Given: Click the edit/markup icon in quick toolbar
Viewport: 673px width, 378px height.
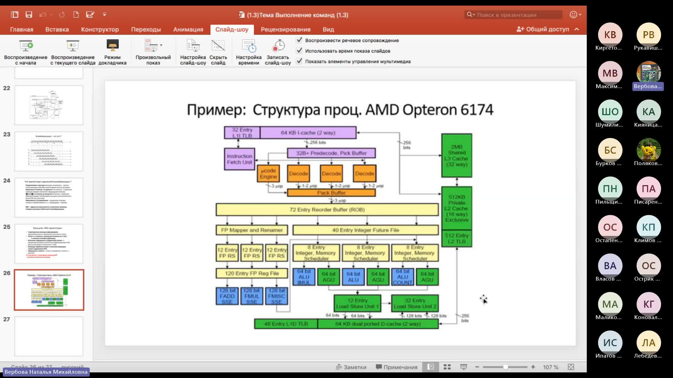Looking at the screenshot, I should click(x=90, y=15).
